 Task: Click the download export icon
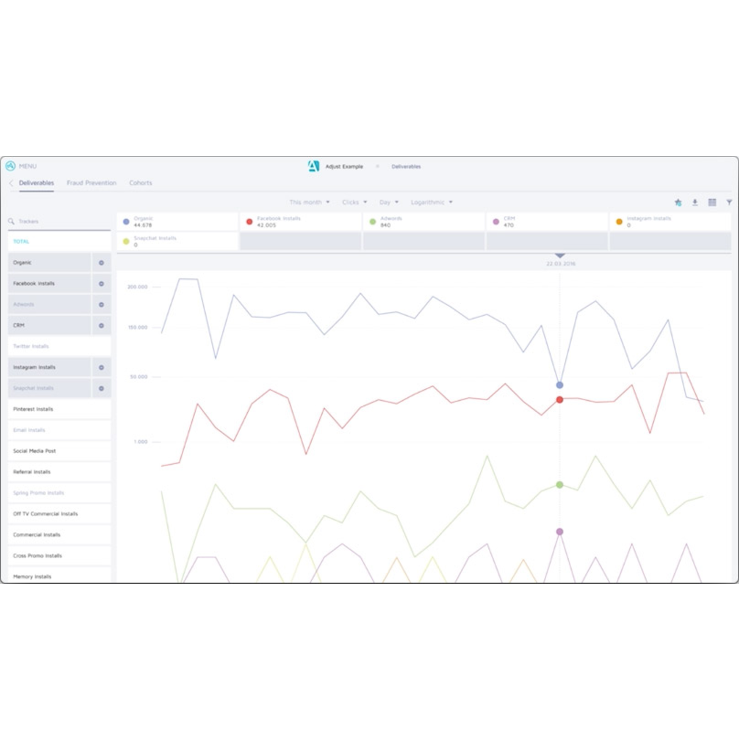point(695,203)
